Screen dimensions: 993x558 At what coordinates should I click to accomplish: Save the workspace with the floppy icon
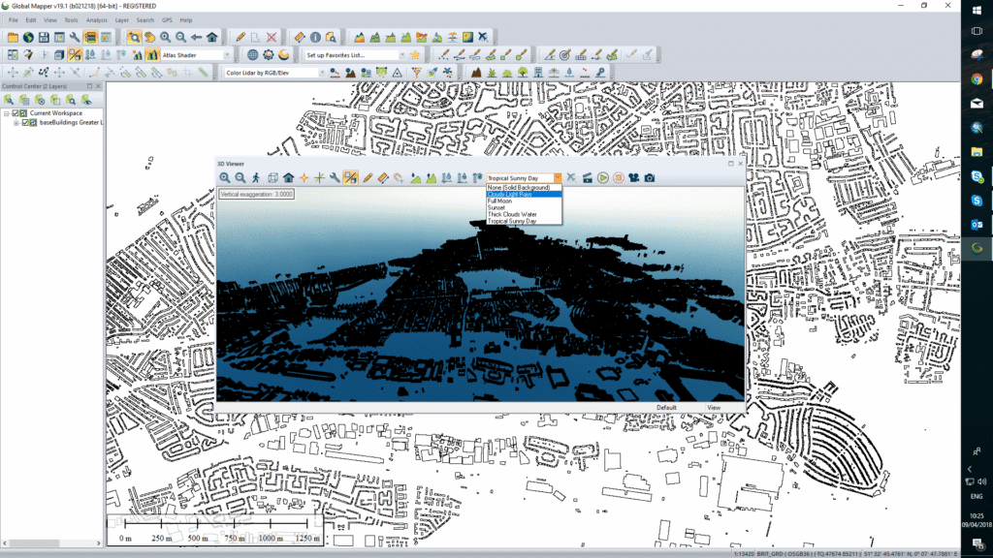(x=44, y=38)
